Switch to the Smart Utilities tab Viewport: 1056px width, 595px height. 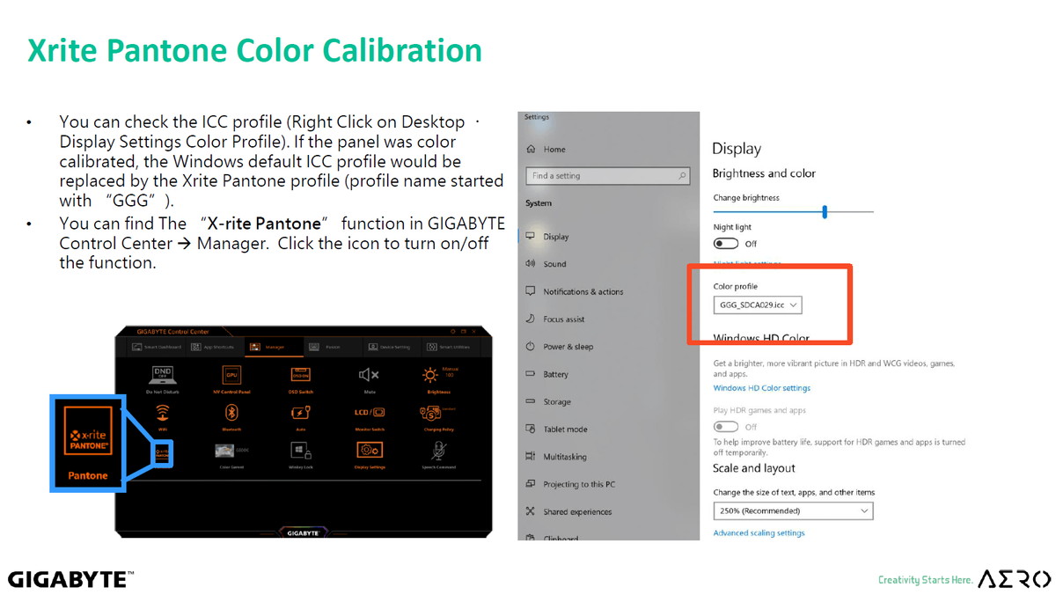449,347
